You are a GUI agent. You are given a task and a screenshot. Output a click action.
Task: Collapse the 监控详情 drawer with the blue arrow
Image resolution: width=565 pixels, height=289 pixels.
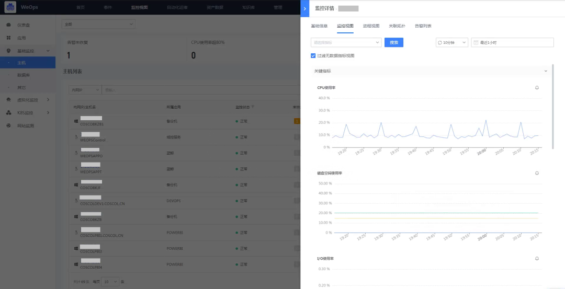coord(304,9)
